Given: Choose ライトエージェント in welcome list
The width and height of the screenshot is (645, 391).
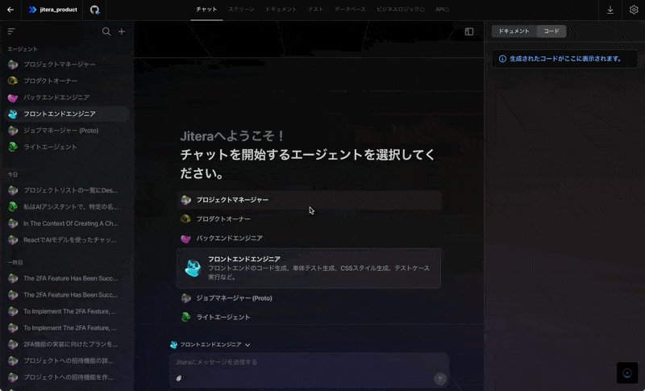Looking at the screenshot, I should [x=309, y=317].
